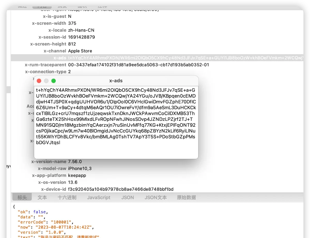Switch to the 标头 tab

coord(22,197)
